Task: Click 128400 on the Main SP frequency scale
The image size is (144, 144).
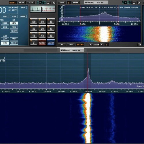Action: 19,92
